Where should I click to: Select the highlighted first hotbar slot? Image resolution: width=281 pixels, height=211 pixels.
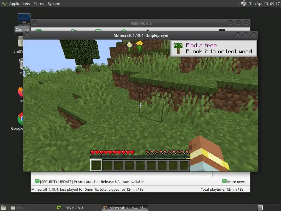coord(96,165)
